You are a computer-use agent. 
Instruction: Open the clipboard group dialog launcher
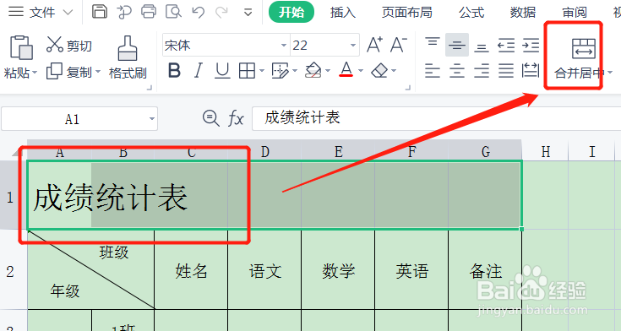150,88
